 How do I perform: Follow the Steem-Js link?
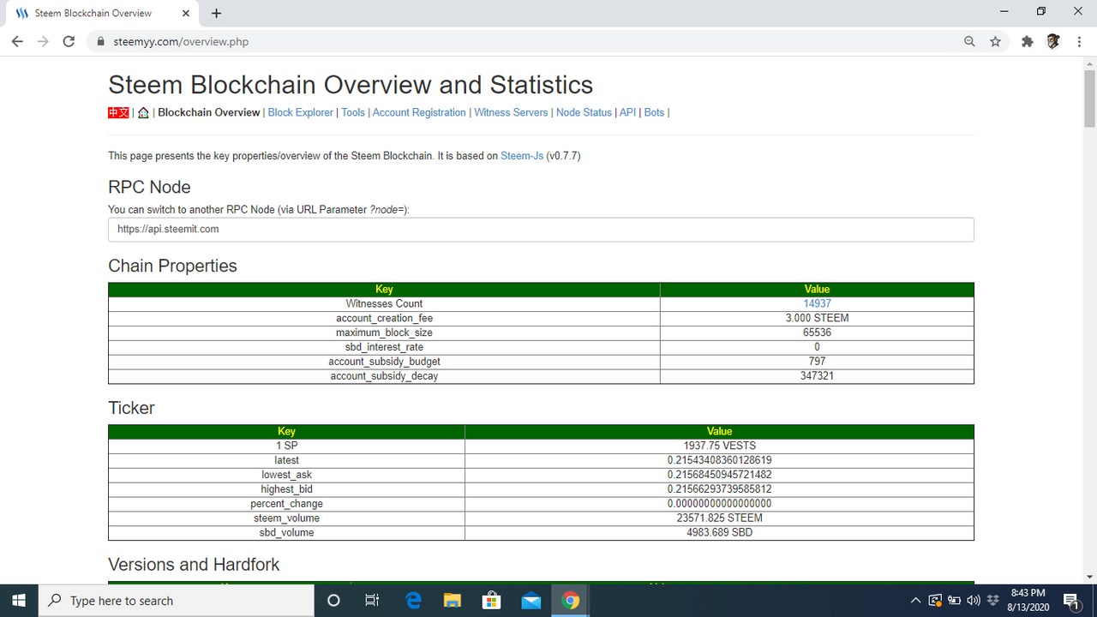click(x=522, y=156)
